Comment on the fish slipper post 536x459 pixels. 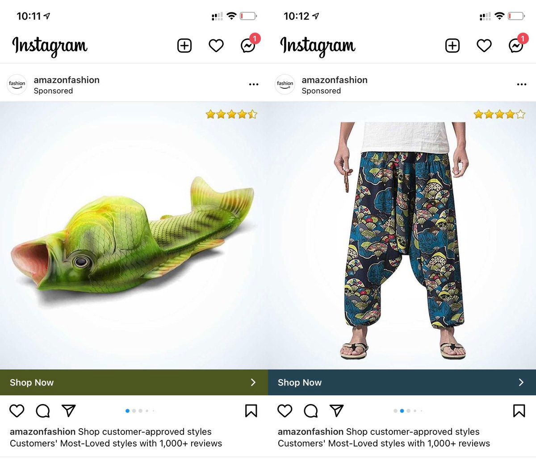tap(43, 410)
